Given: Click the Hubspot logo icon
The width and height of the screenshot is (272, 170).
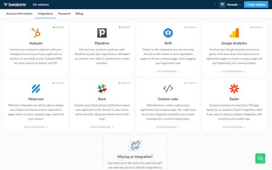Looking at the screenshot, I should click(36, 33).
